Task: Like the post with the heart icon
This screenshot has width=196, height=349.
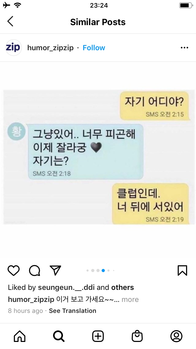Action: coord(14,271)
